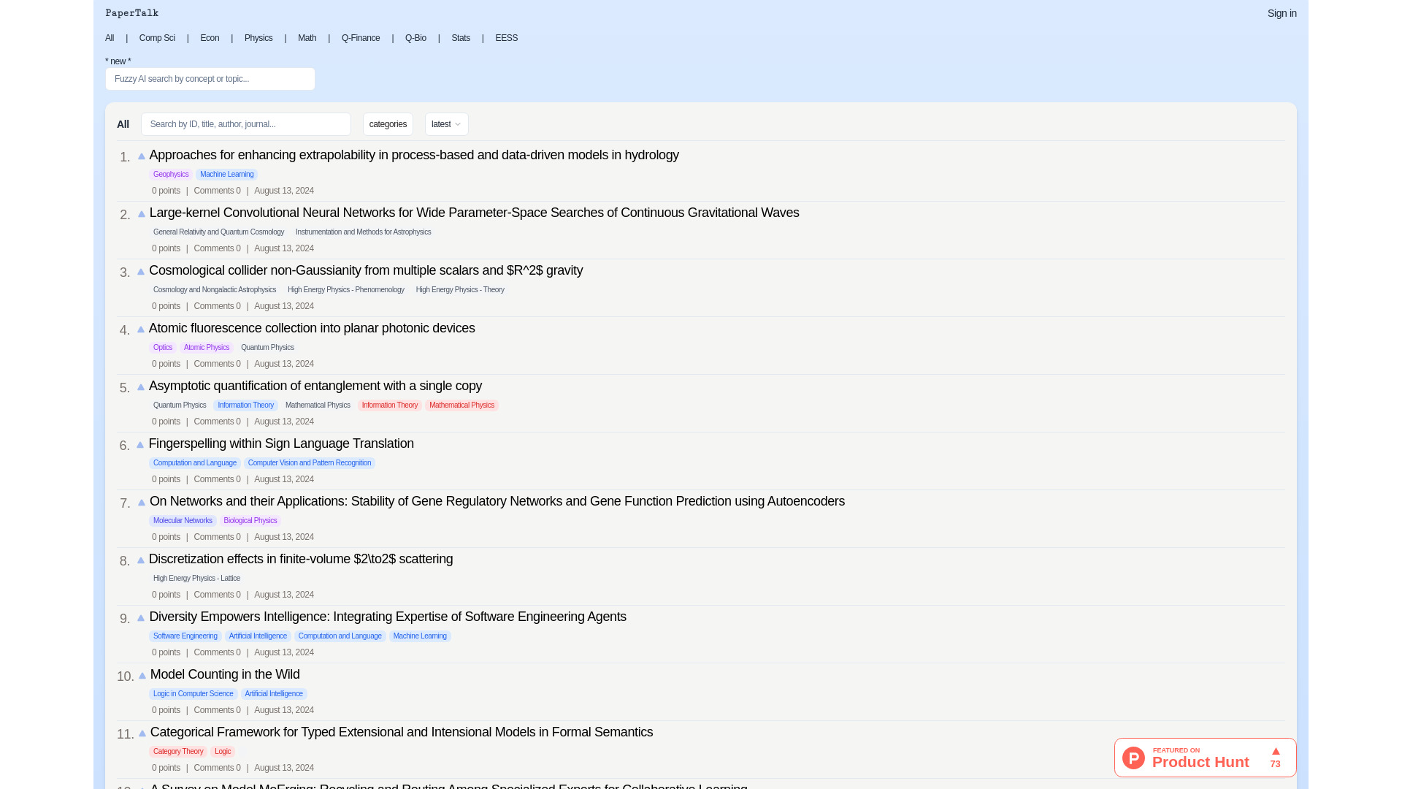Image resolution: width=1402 pixels, height=789 pixels.
Task: Open the latest sort dropdown
Action: tap(445, 124)
